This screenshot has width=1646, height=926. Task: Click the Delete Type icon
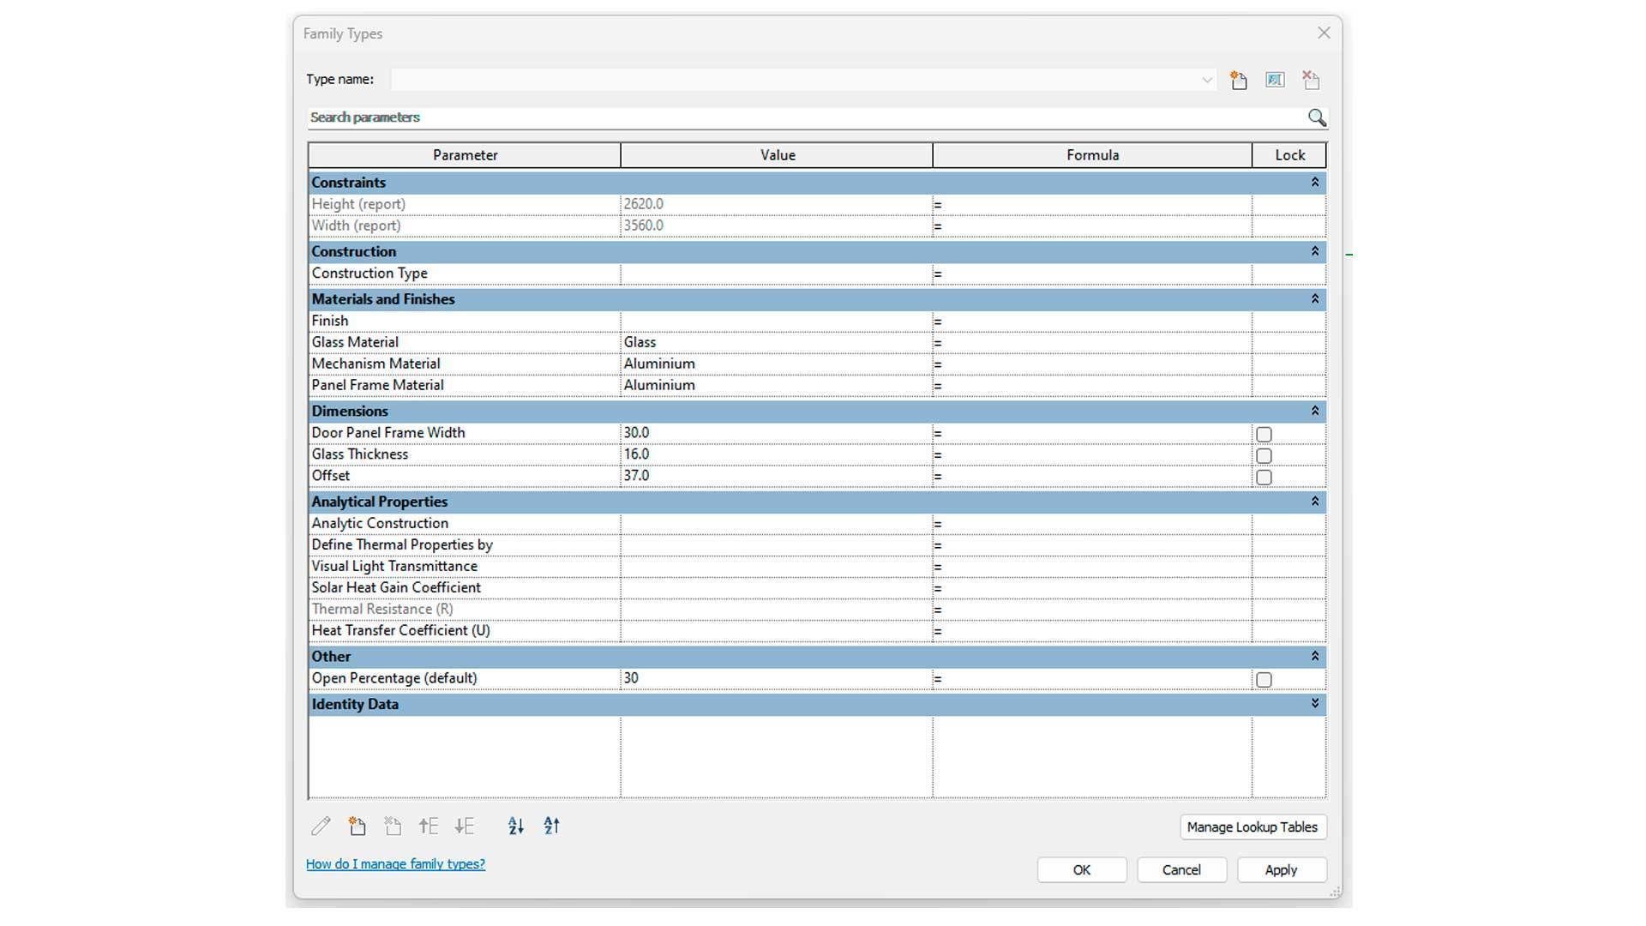click(1311, 81)
